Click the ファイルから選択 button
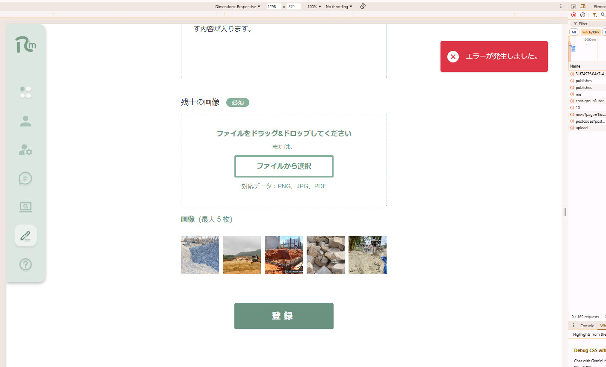The height and width of the screenshot is (367, 606). pyautogui.click(x=284, y=166)
